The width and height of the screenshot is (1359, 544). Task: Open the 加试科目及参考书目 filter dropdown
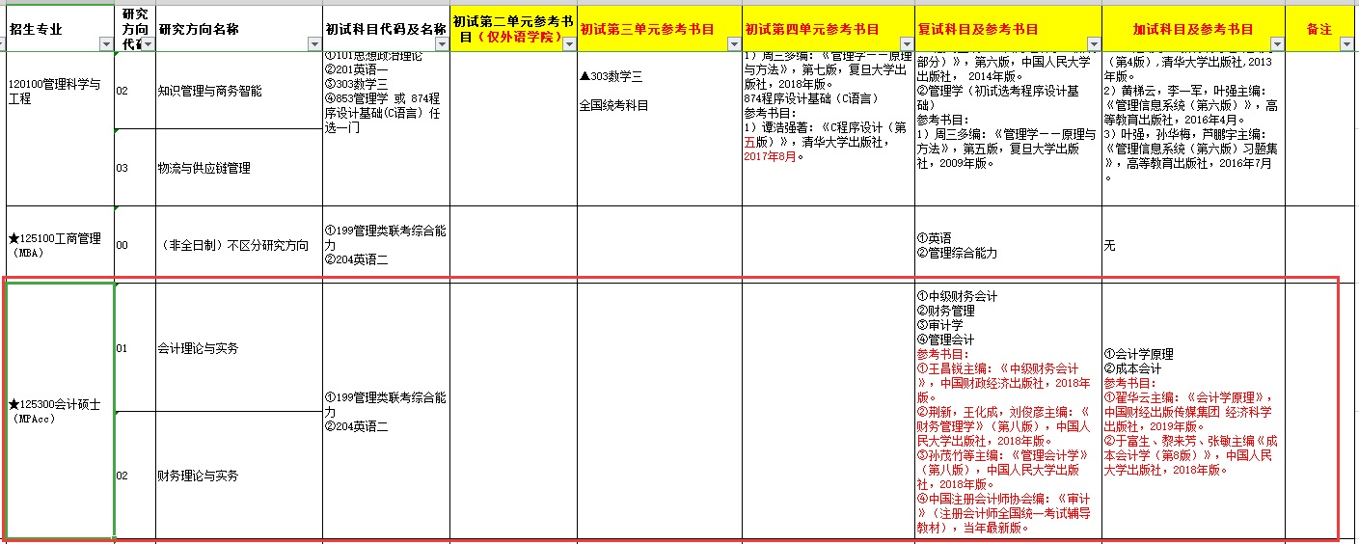[x=1277, y=44]
